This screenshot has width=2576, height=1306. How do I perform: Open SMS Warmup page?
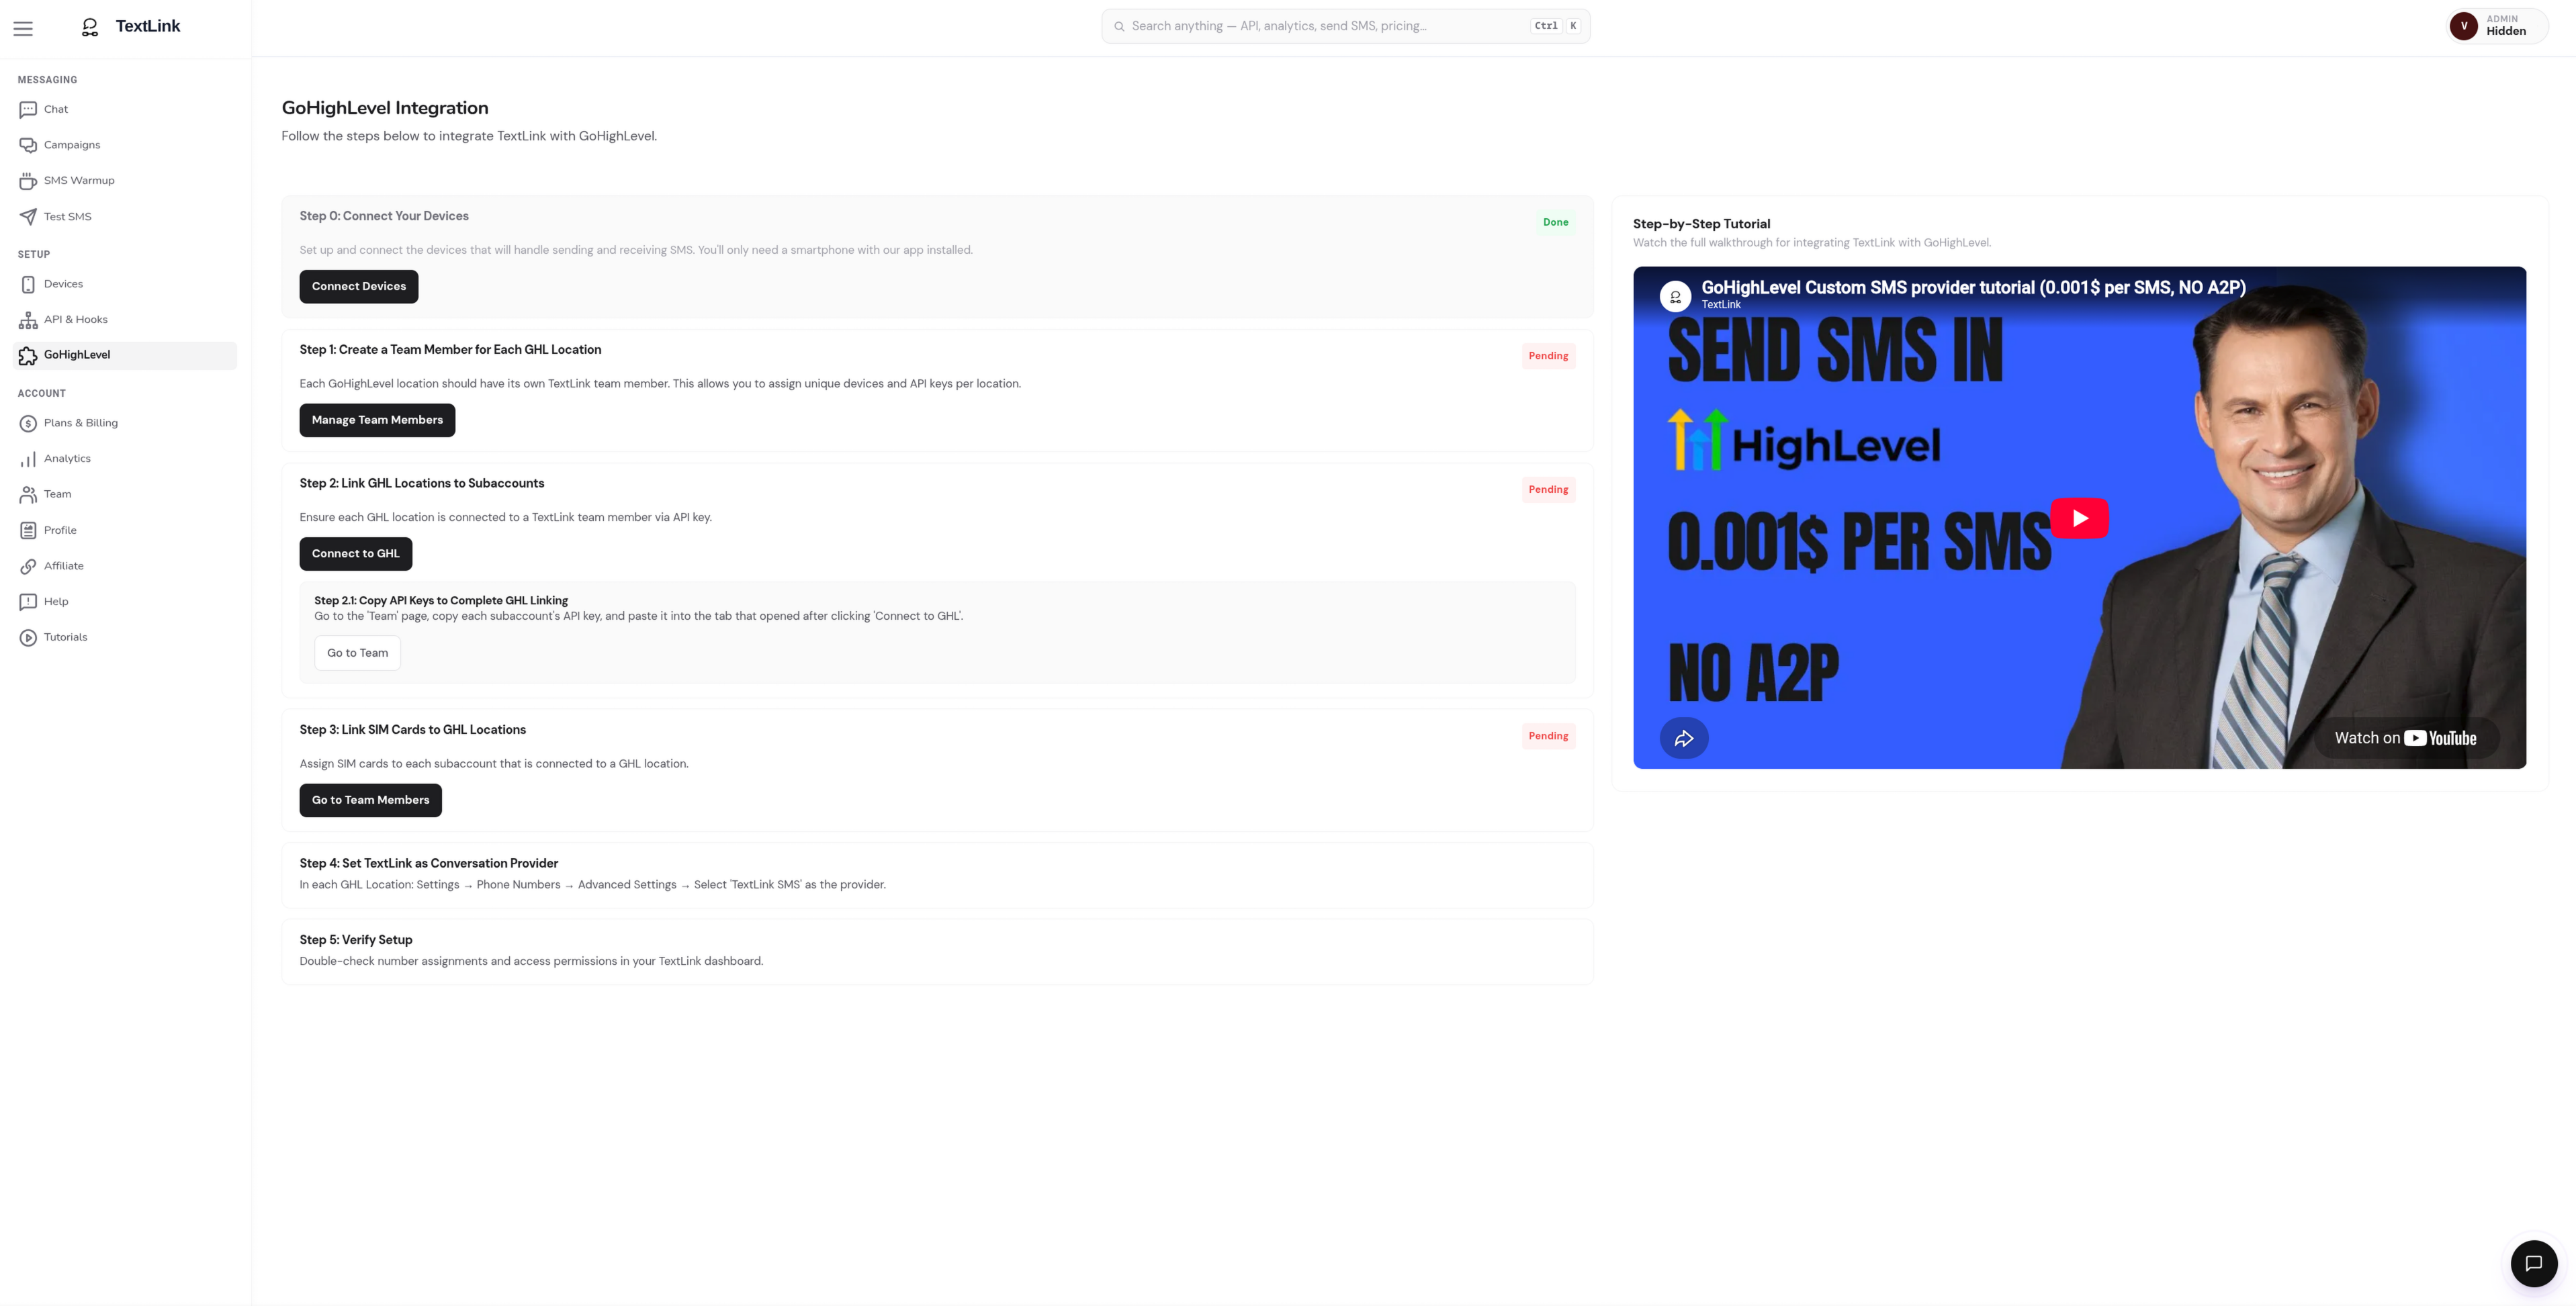coord(125,181)
